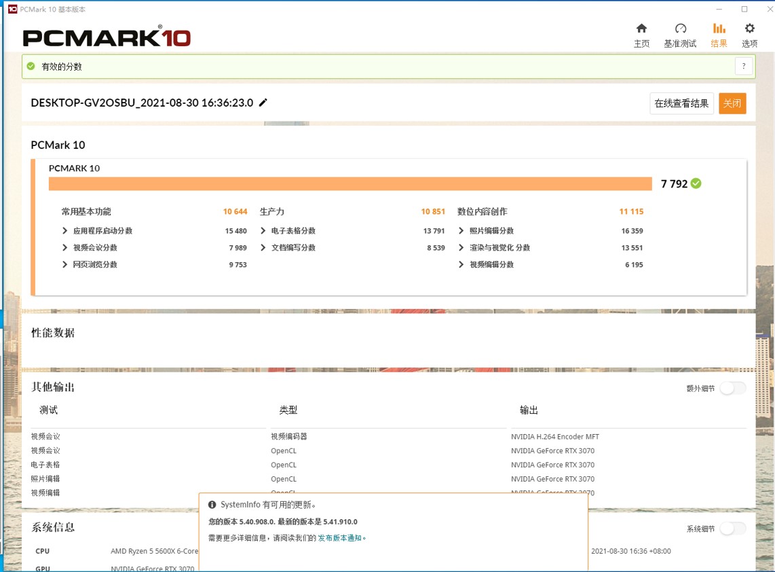Click the 15 480 app start-up score

(x=235, y=230)
